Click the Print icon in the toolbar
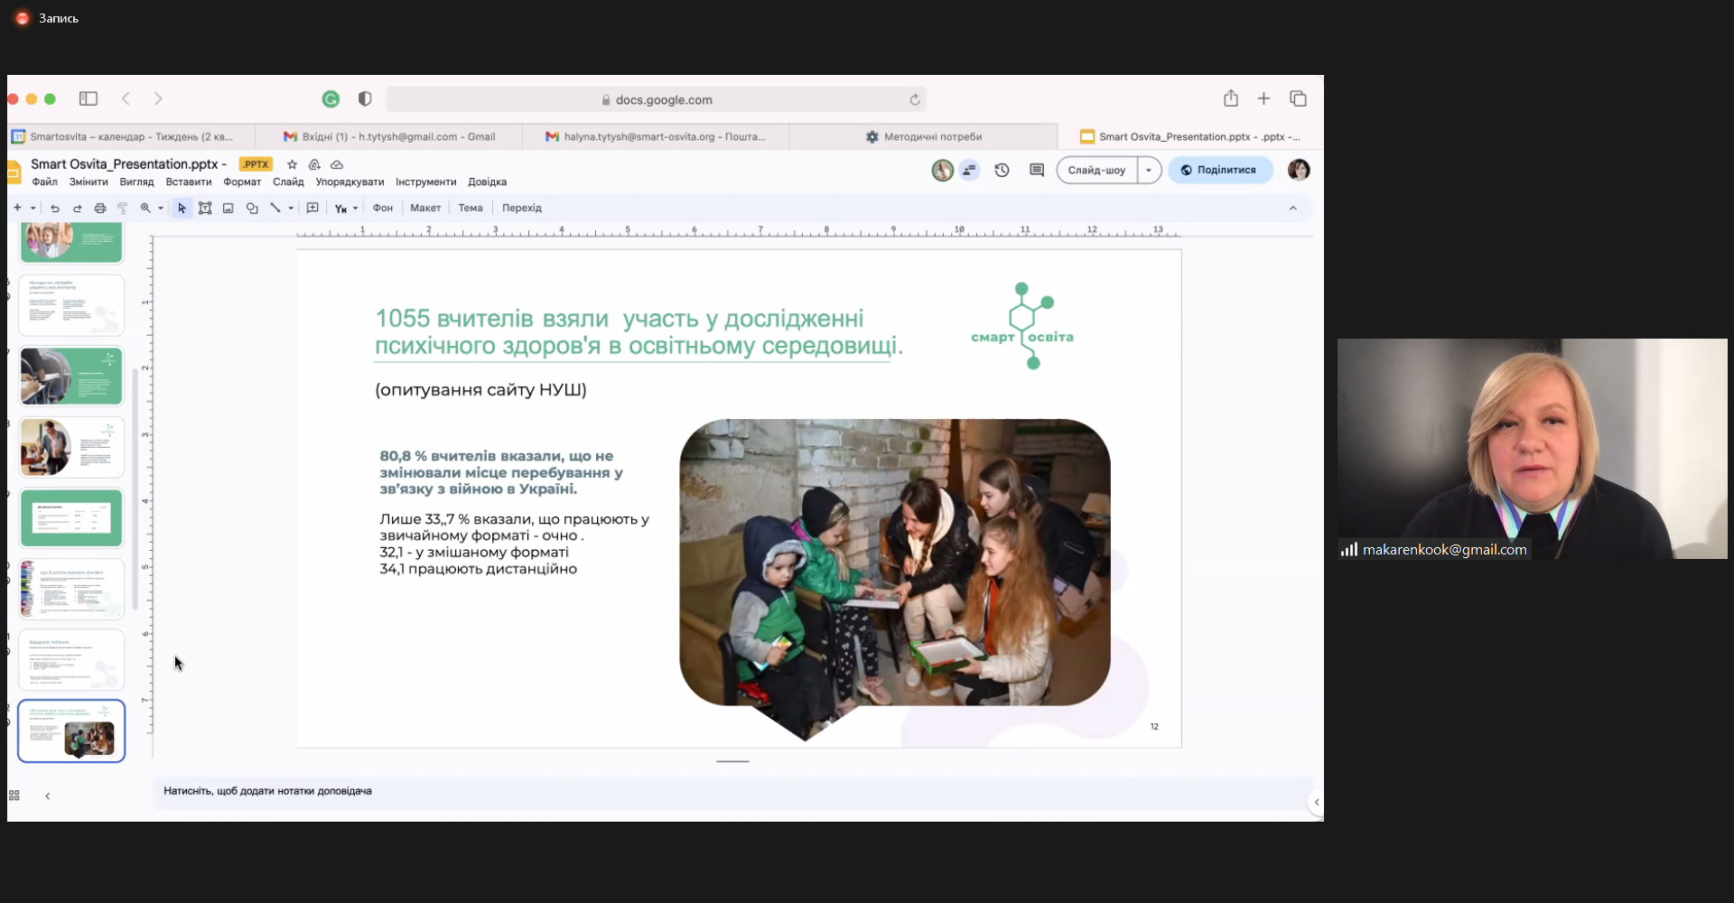 pyautogui.click(x=100, y=209)
